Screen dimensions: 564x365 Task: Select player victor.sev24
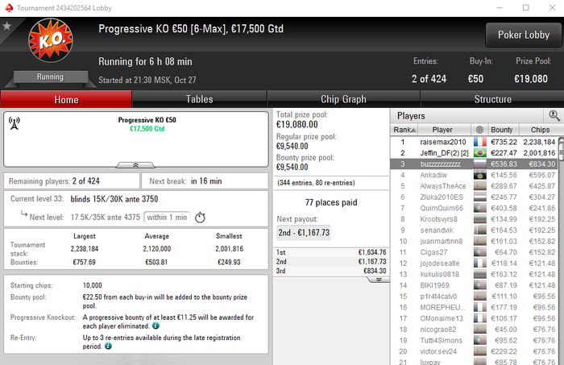(438, 351)
